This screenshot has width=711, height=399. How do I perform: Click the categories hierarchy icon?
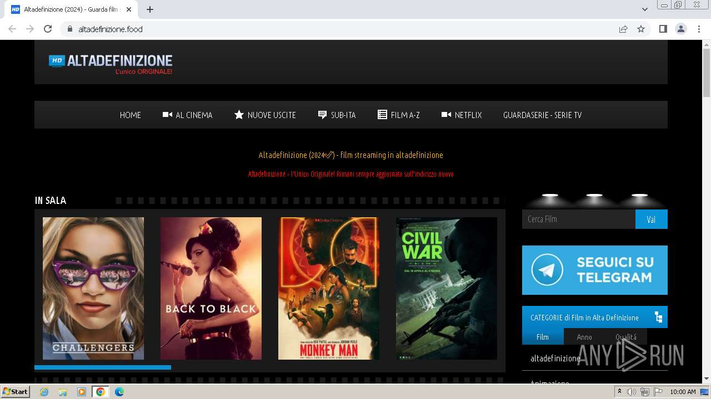coord(659,317)
